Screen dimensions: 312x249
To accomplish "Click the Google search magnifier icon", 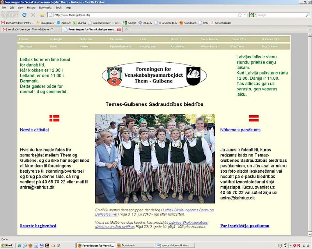I will pos(307,15).
